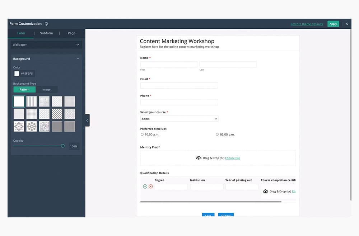Click the Phone input field
The width and height of the screenshot is (359, 236).
pos(179,102)
